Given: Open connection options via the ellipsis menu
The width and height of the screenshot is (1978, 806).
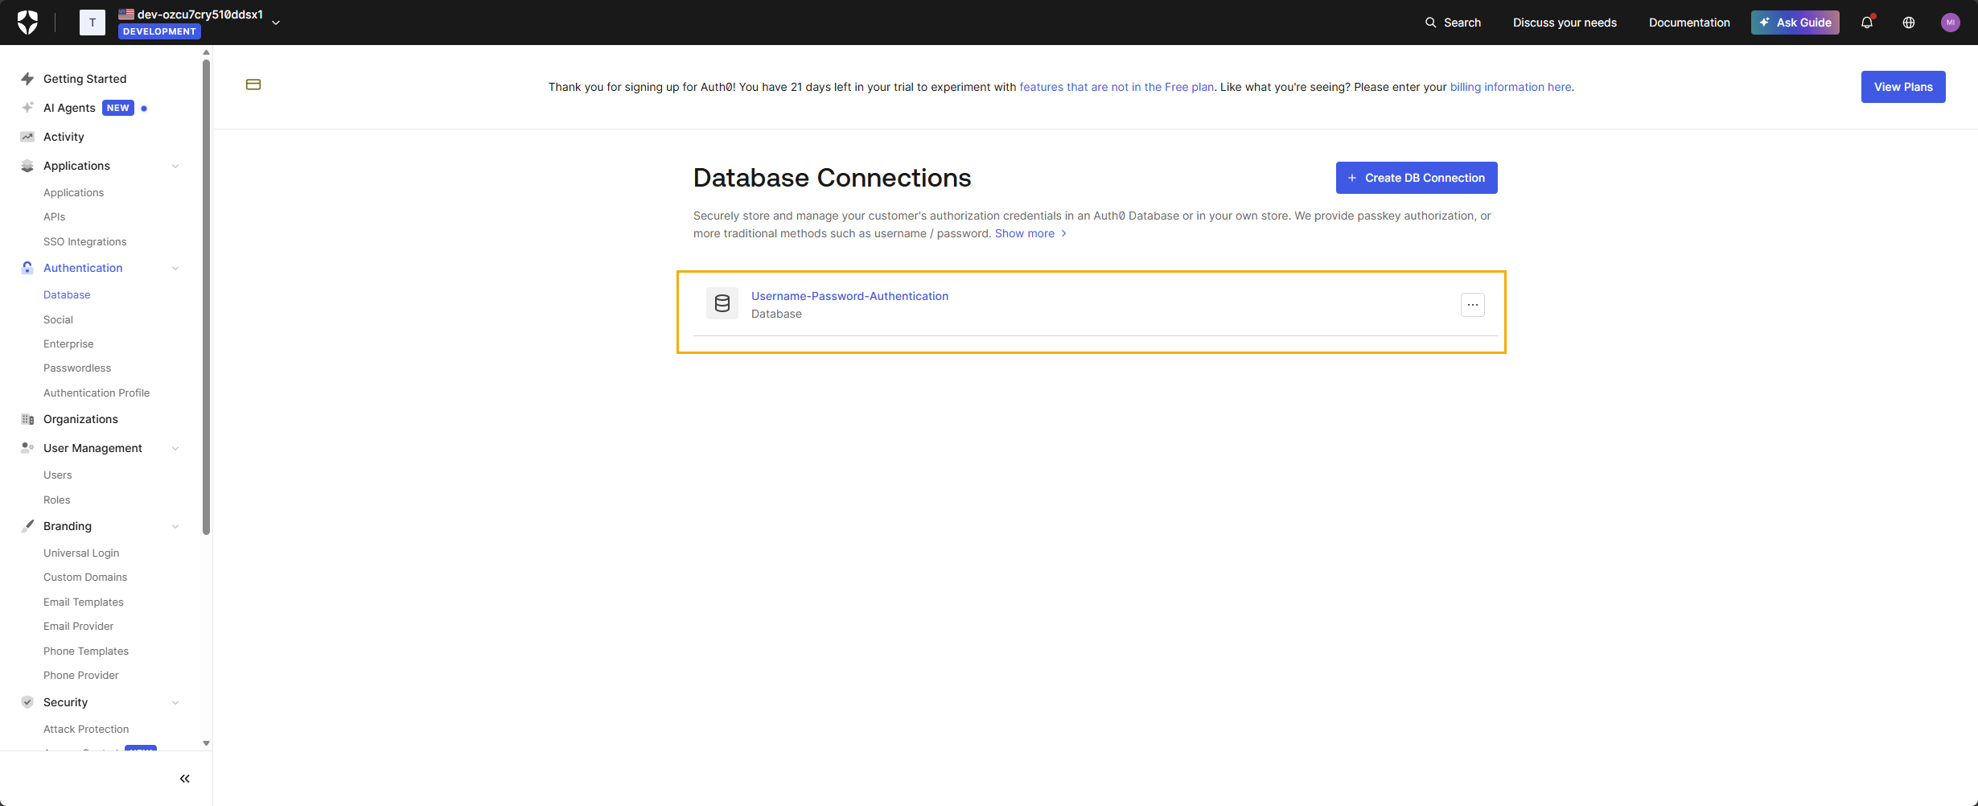Looking at the screenshot, I should point(1472,304).
